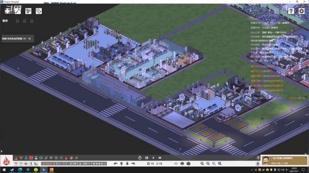Open the Windows notification center
Viewport: 309px width, 173px height.
tap(303, 170)
